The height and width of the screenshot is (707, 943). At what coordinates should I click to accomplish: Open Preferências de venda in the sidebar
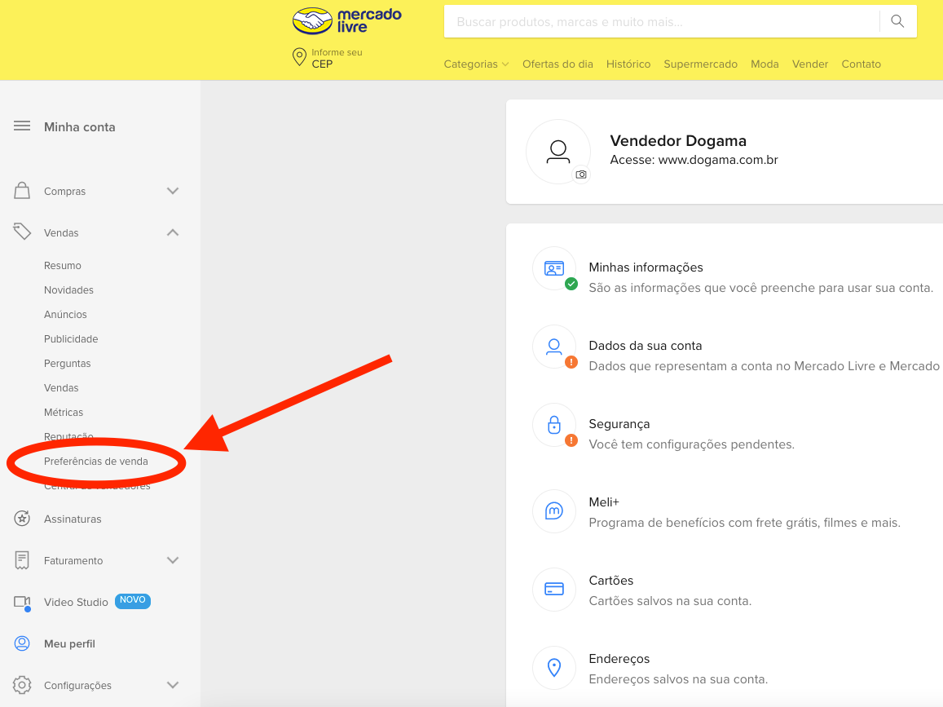point(95,461)
